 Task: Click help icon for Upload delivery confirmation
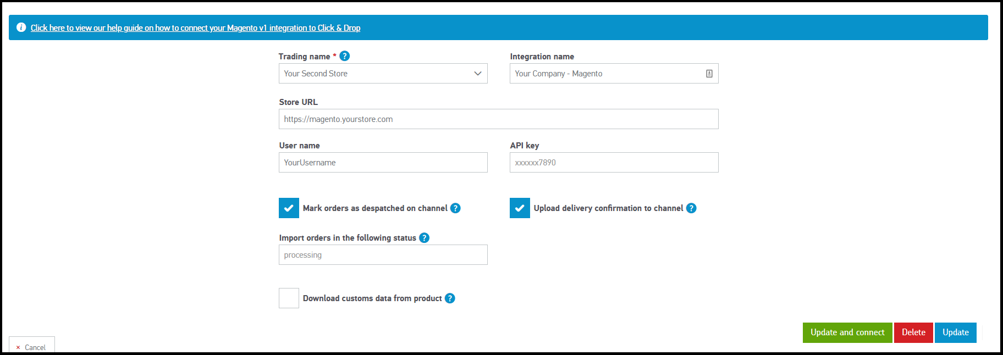click(x=691, y=208)
